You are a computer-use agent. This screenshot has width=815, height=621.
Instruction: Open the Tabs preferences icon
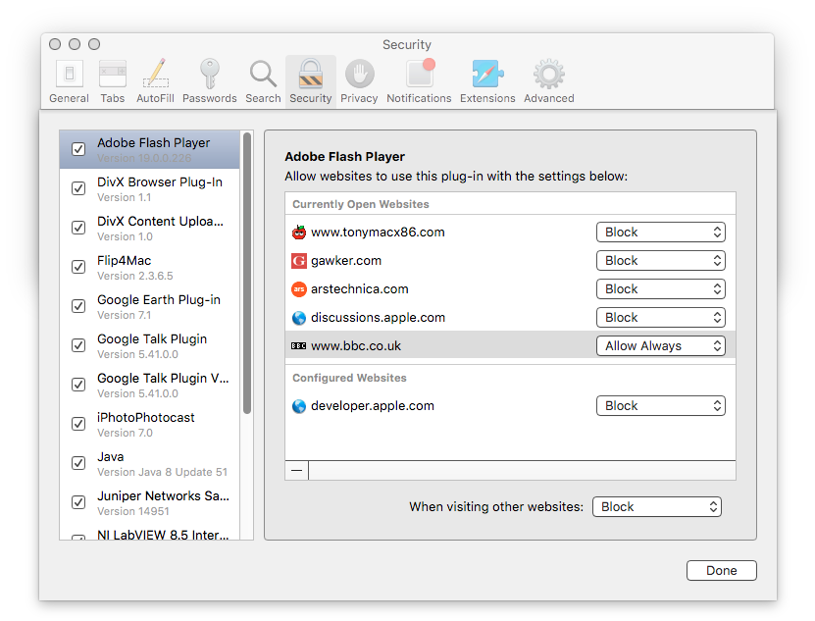[x=113, y=74]
